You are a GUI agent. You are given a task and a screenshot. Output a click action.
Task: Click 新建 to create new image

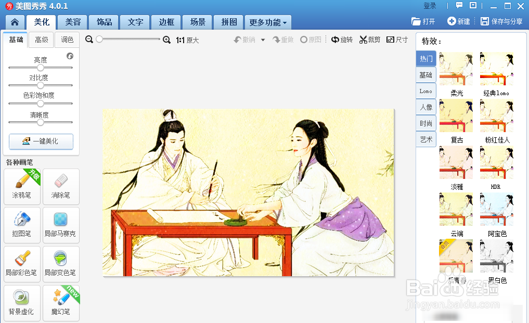[x=459, y=22]
